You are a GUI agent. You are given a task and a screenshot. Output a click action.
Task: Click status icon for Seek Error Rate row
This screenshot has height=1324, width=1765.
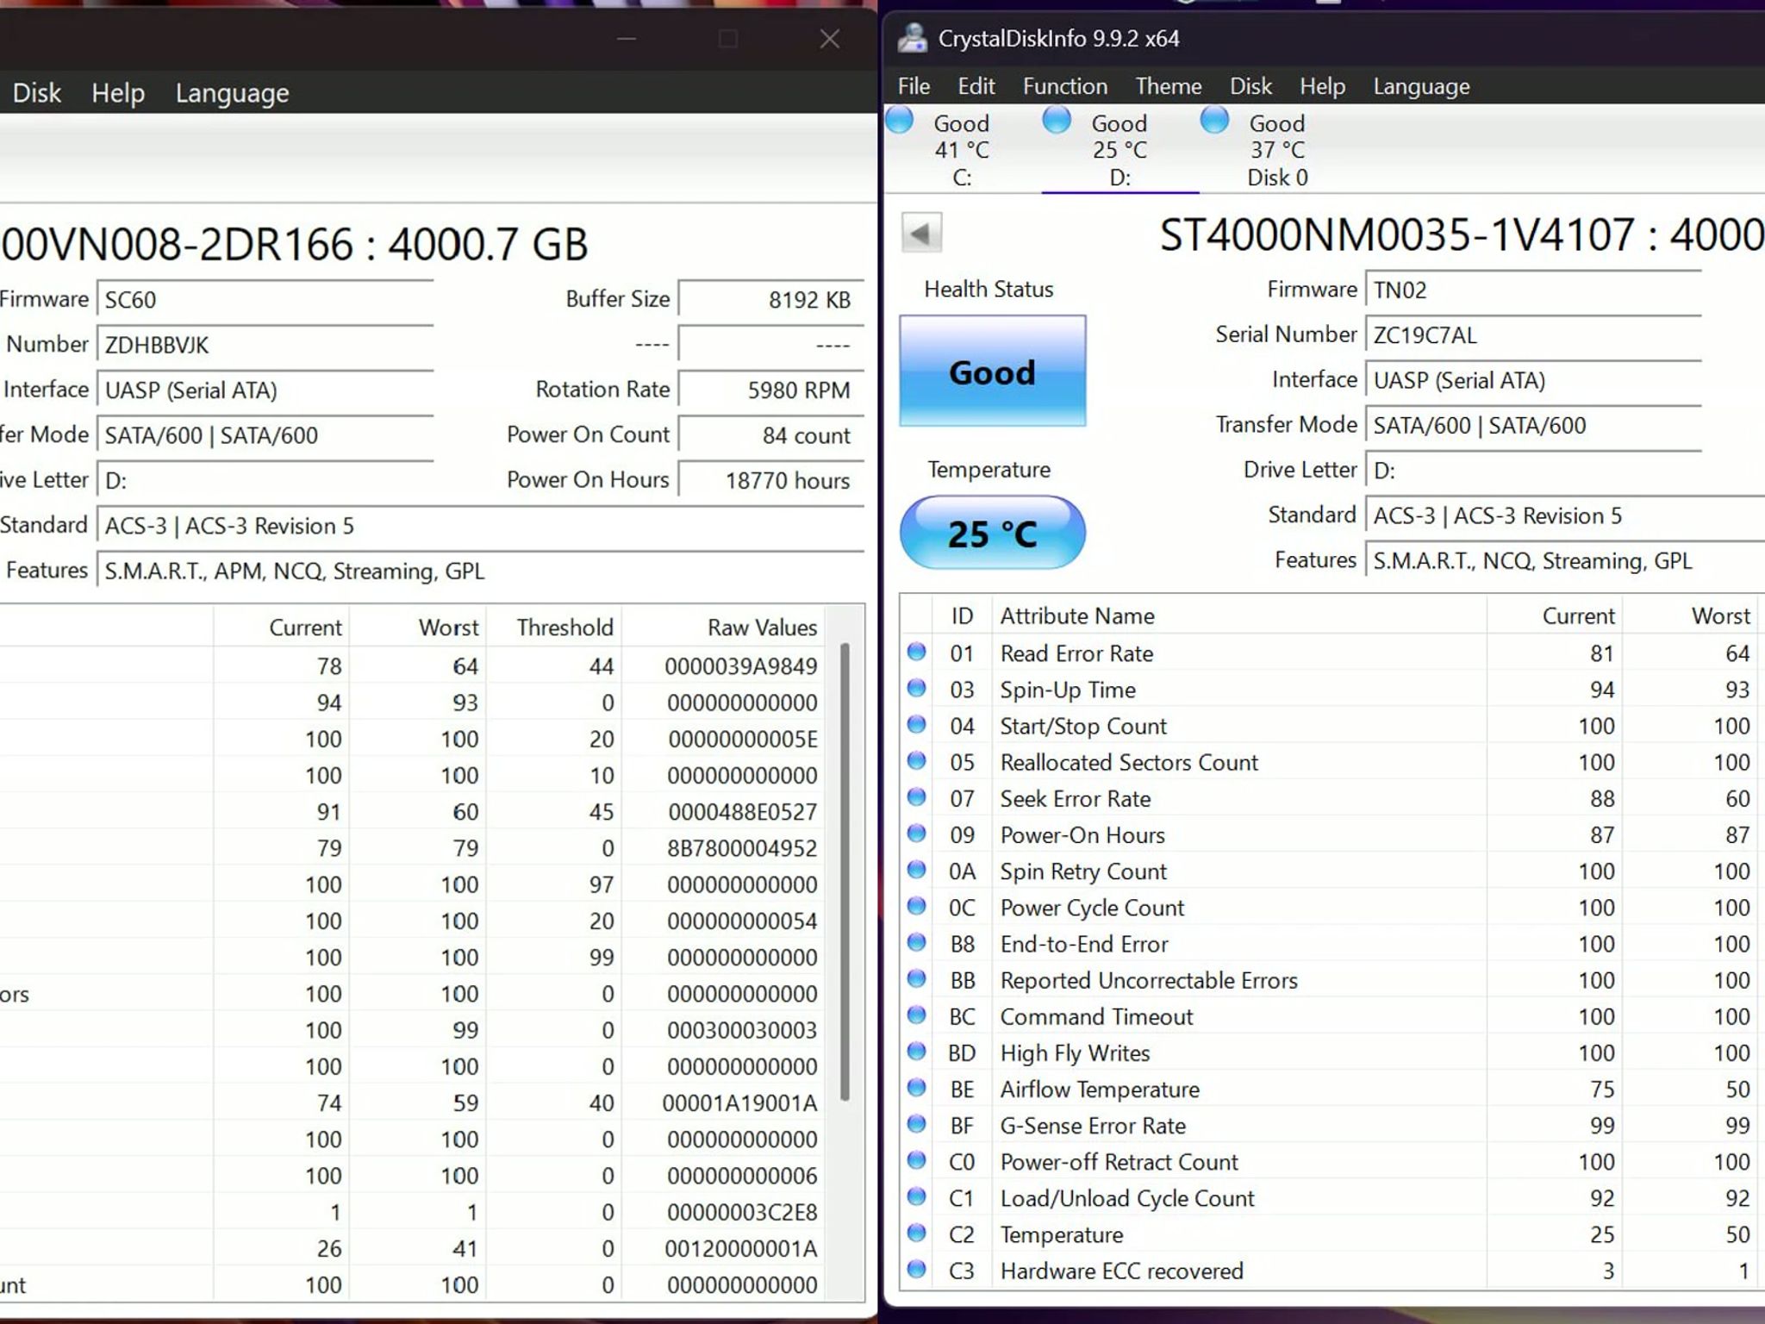click(x=916, y=797)
